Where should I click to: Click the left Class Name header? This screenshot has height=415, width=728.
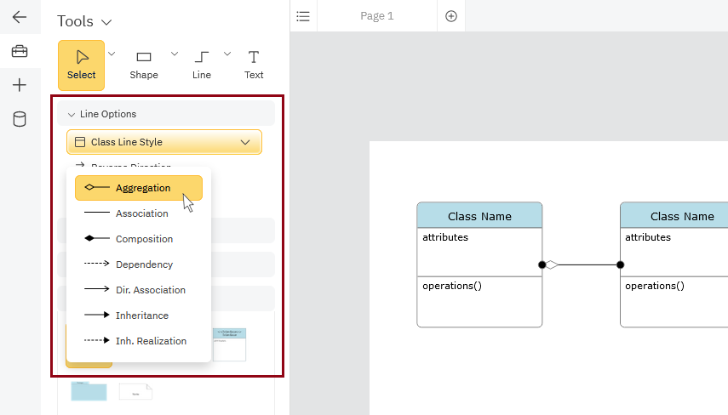pyautogui.click(x=479, y=216)
